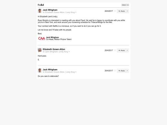
Task: Reply to the 'Do you care to elaborate?' message
Action: coord(122,71)
